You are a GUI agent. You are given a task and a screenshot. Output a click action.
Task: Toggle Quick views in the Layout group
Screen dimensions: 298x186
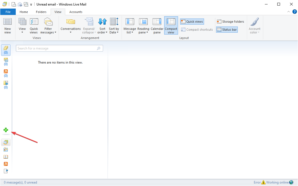[x=192, y=22]
